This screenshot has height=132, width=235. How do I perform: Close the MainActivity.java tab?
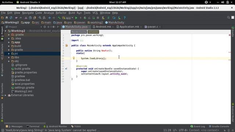89,27
